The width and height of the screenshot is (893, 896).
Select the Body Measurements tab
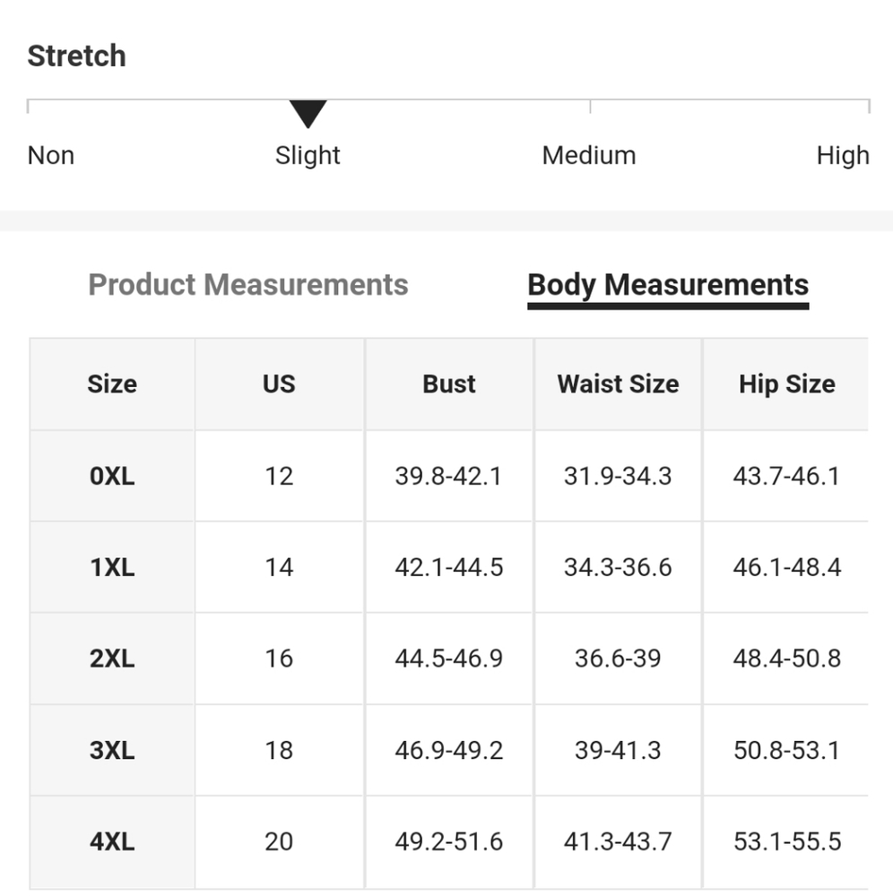pyautogui.click(x=668, y=285)
